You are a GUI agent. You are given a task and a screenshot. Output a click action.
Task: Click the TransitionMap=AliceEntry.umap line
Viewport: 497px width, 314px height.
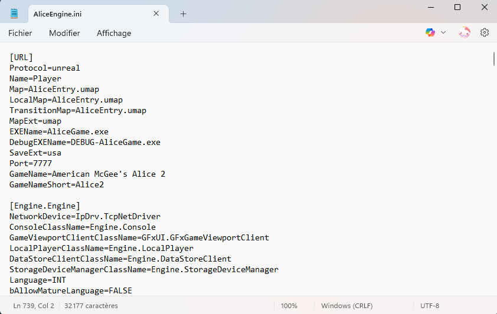click(x=78, y=110)
